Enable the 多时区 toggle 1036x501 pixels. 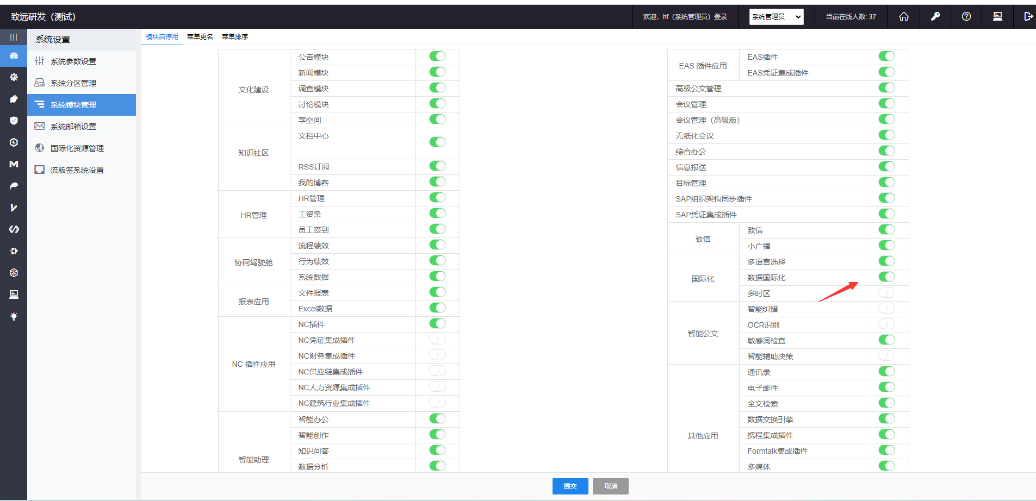(886, 293)
